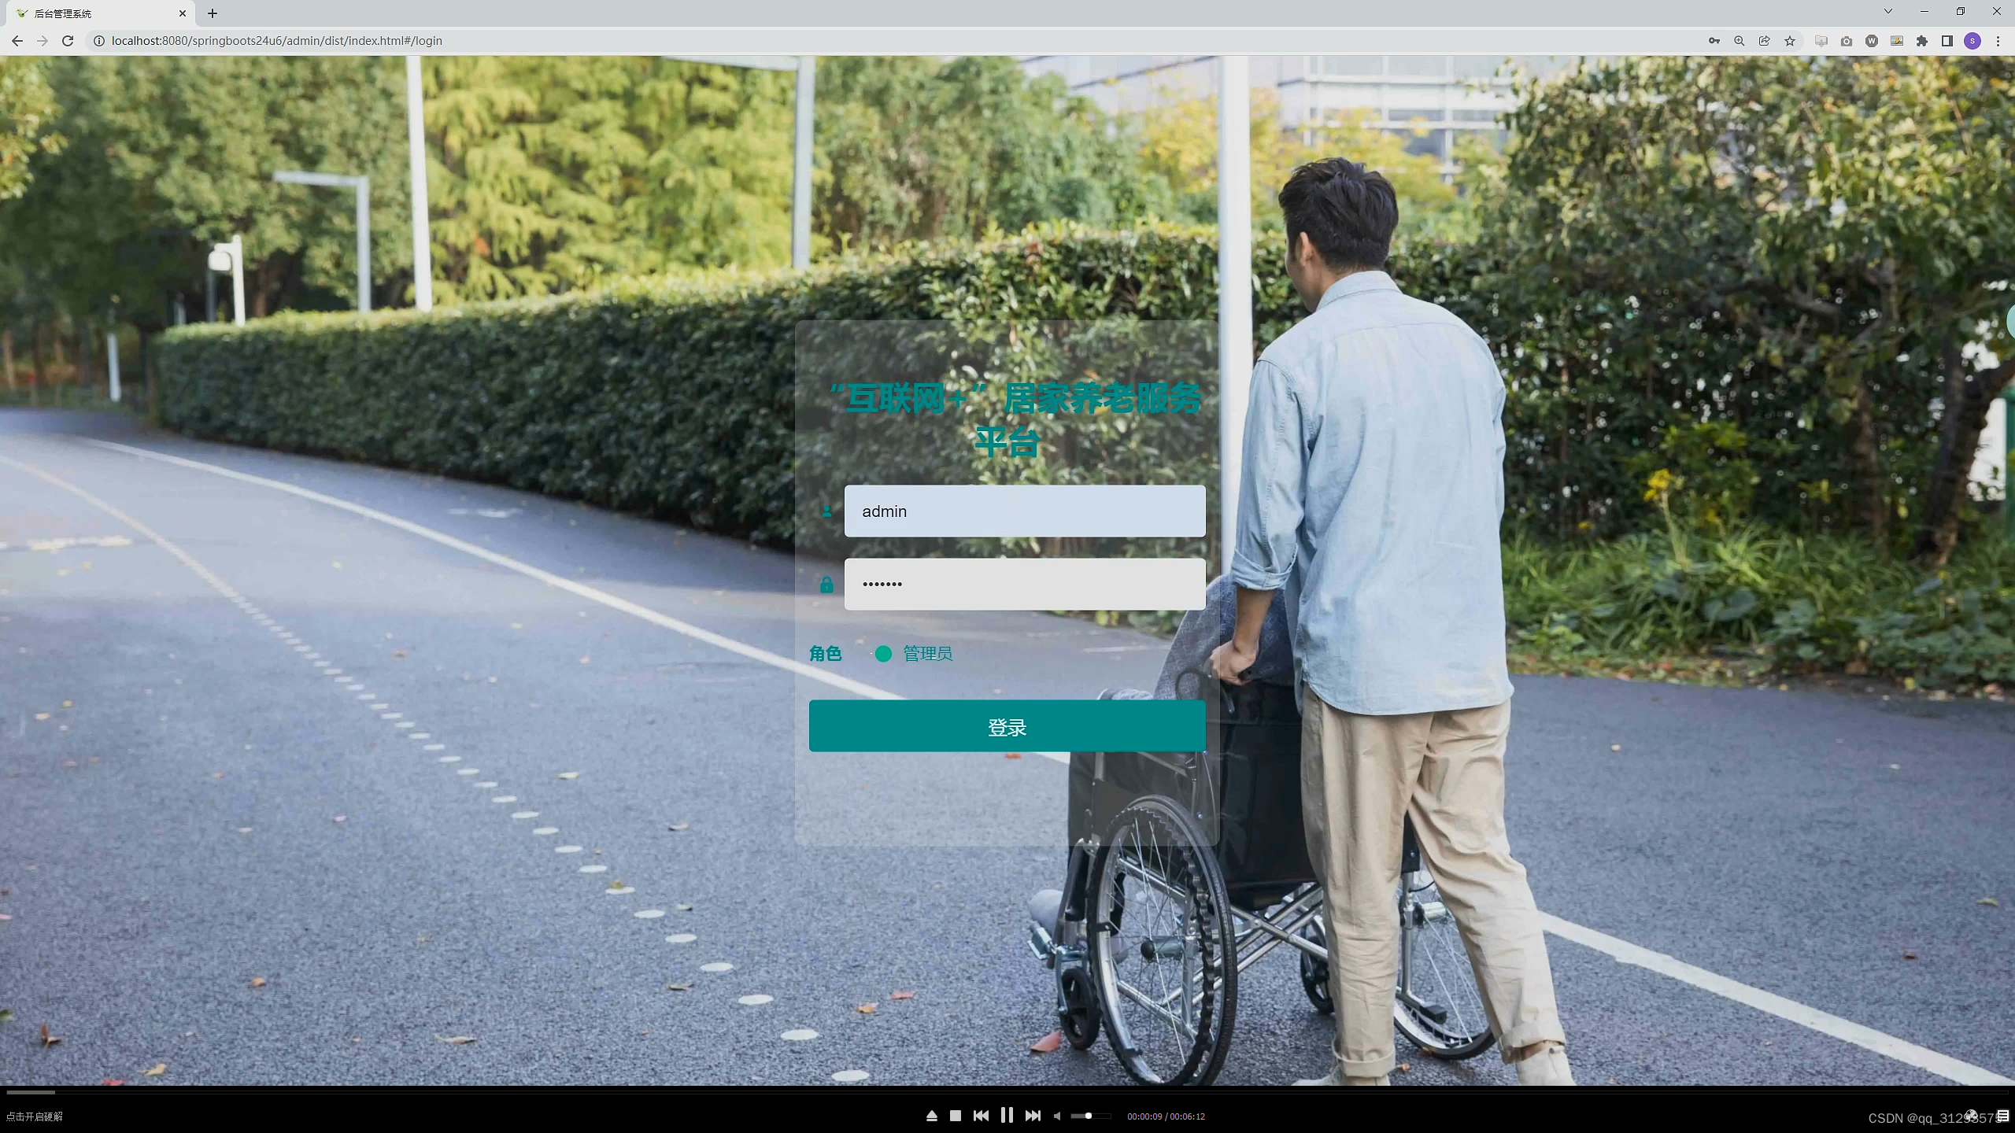Viewport: 2015px width, 1133px height.
Task: Expand the tab search chevron
Action: click(x=1887, y=12)
